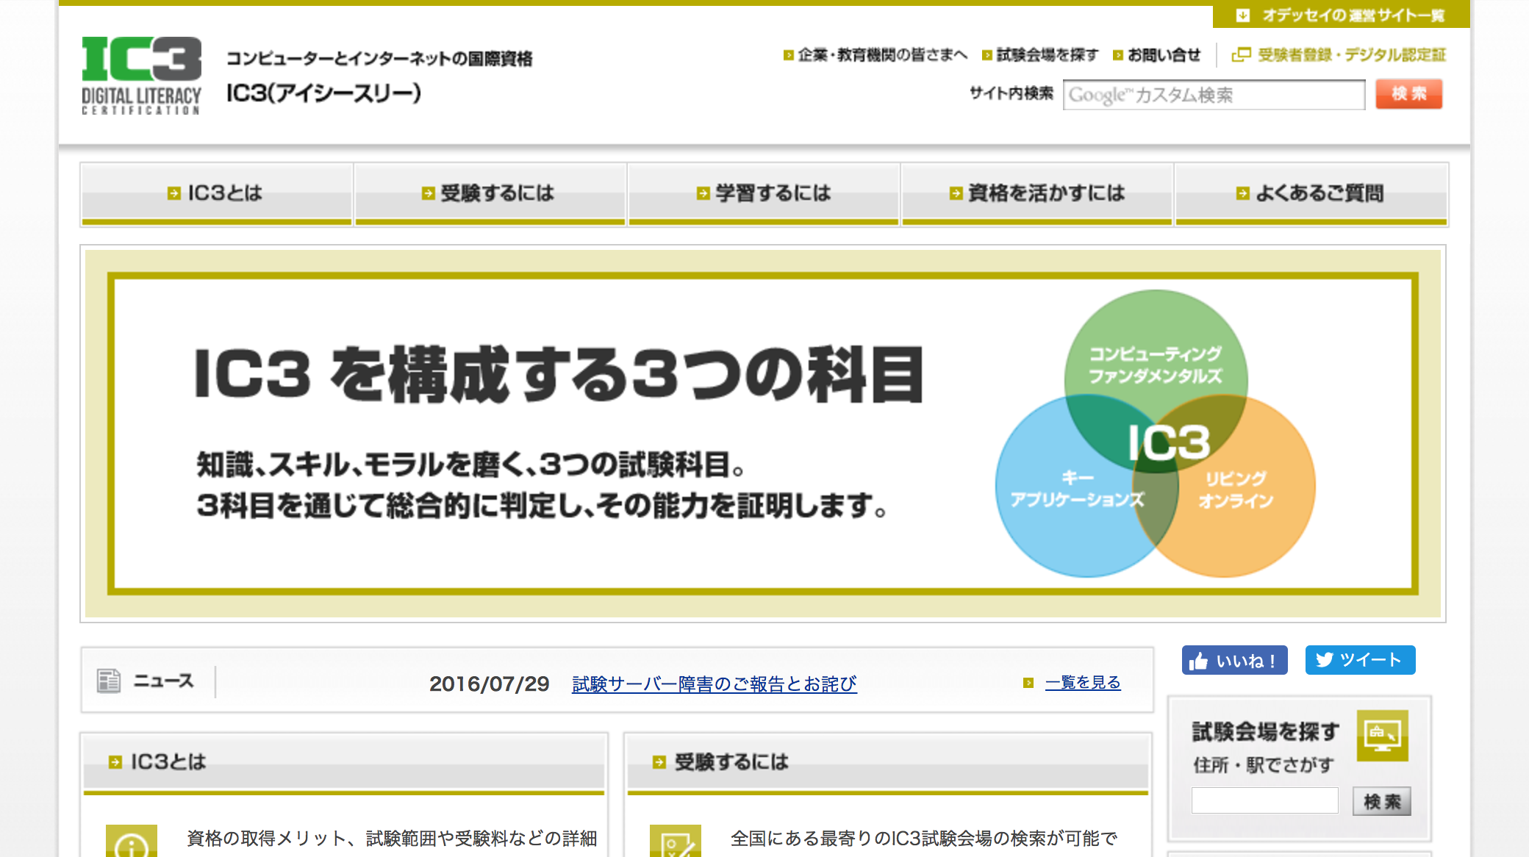Viewport: 1529px width, 857px height.
Task: Open 一覧を見る news list link
Action: (1083, 683)
